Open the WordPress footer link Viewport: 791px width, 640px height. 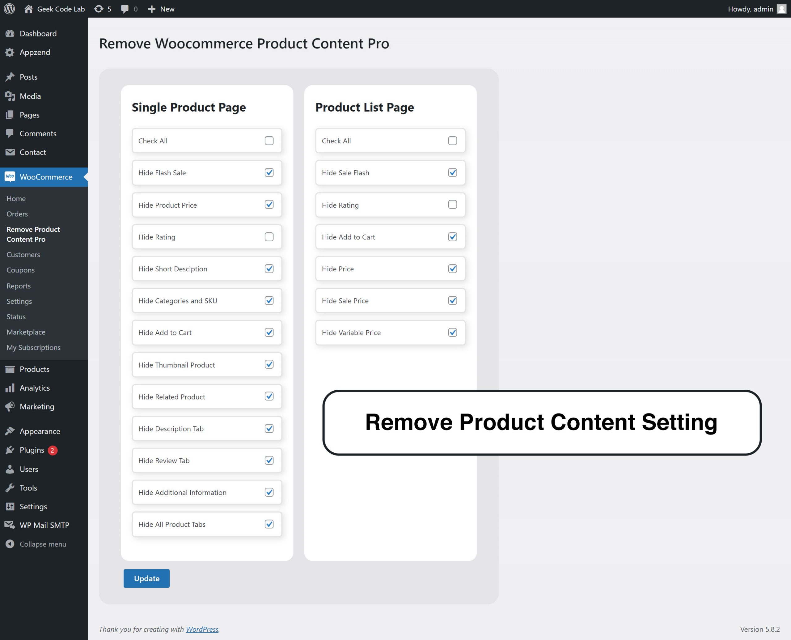[202, 629]
